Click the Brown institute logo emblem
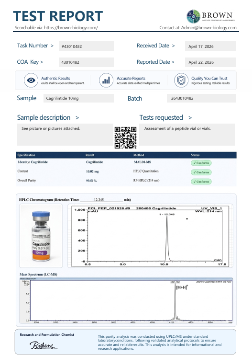Screen dimensions: 252x355 click(193, 16)
